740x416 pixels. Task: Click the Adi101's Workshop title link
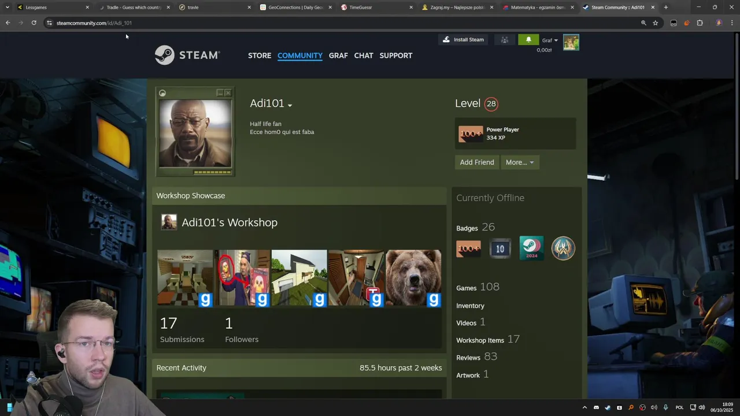(x=230, y=222)
